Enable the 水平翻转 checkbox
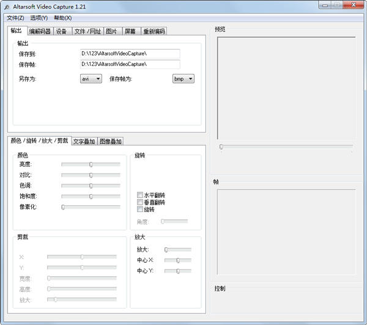The height and width of the screenshot is (325, 367). (140, 195)
